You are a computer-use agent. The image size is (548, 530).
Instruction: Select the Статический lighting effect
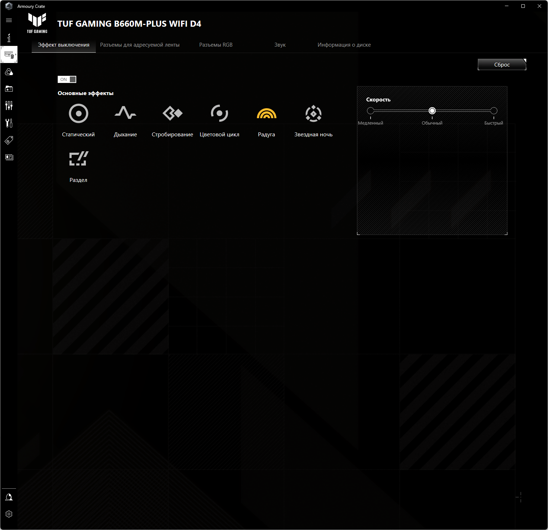click(x=78, y=121)
